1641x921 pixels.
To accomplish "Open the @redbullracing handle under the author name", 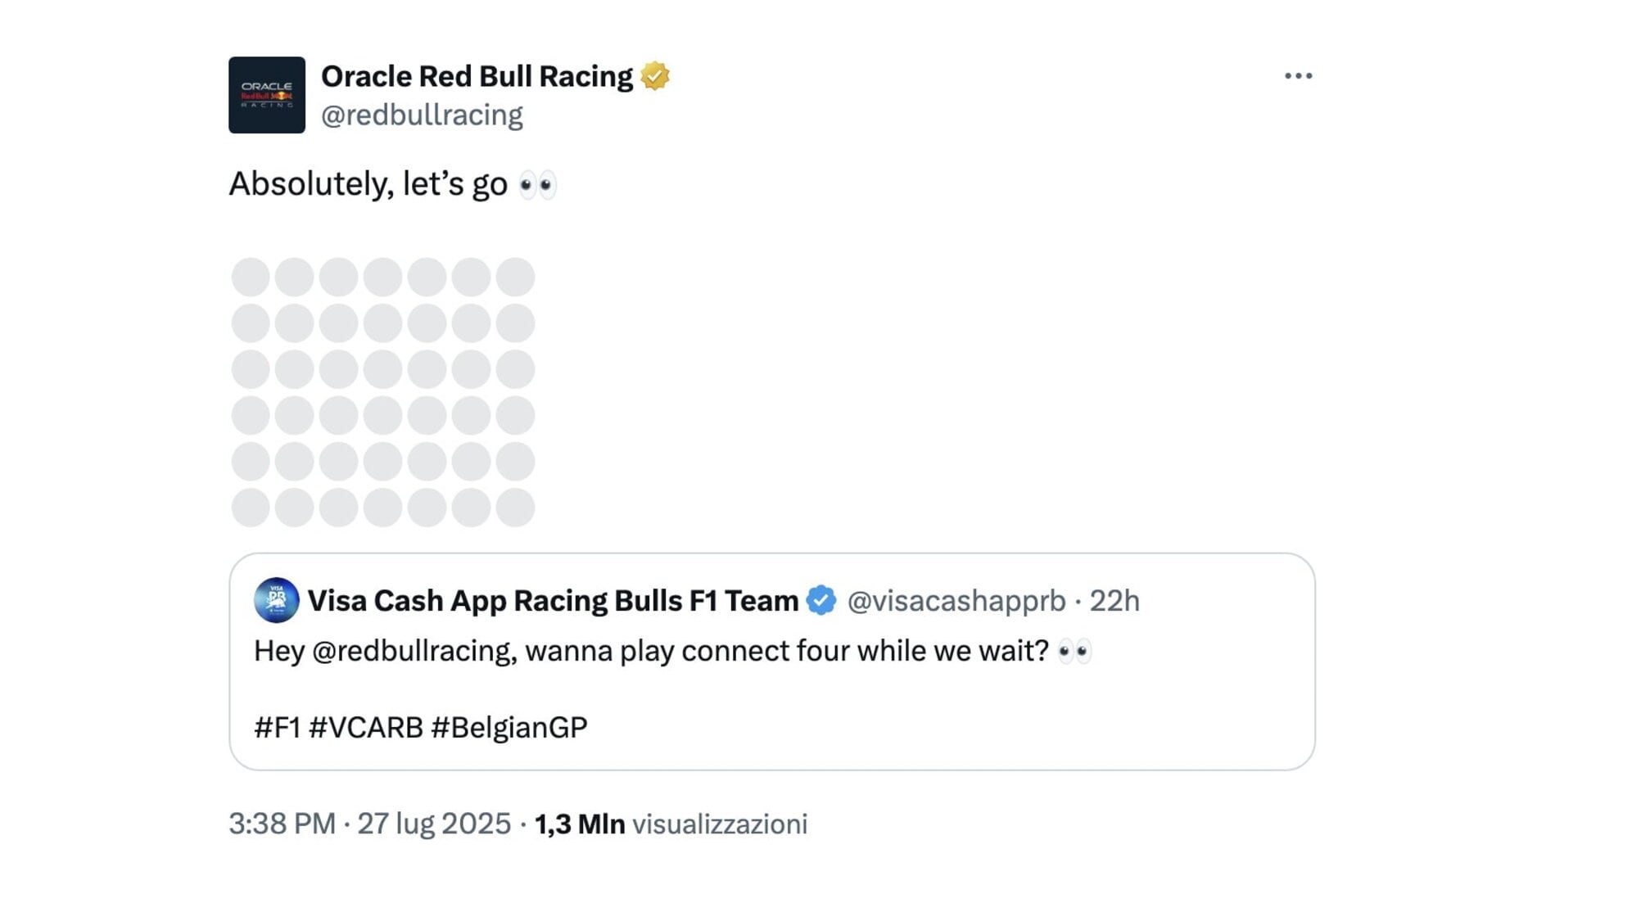I will pyautogui.click(x=422, y=115).
